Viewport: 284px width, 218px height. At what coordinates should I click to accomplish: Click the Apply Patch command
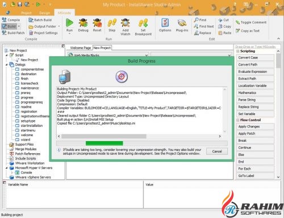(x=255, y=134)
